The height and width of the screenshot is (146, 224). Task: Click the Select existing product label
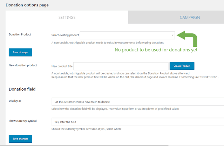[65, 35]
